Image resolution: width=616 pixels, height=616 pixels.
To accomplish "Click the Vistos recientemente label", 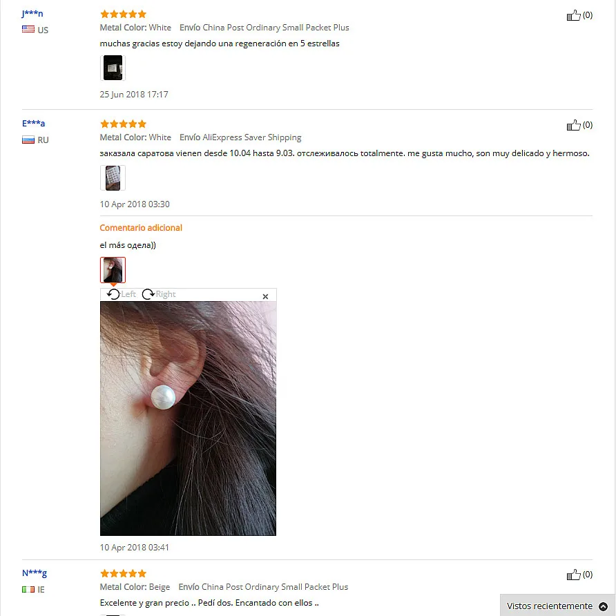I will [550, 606].
